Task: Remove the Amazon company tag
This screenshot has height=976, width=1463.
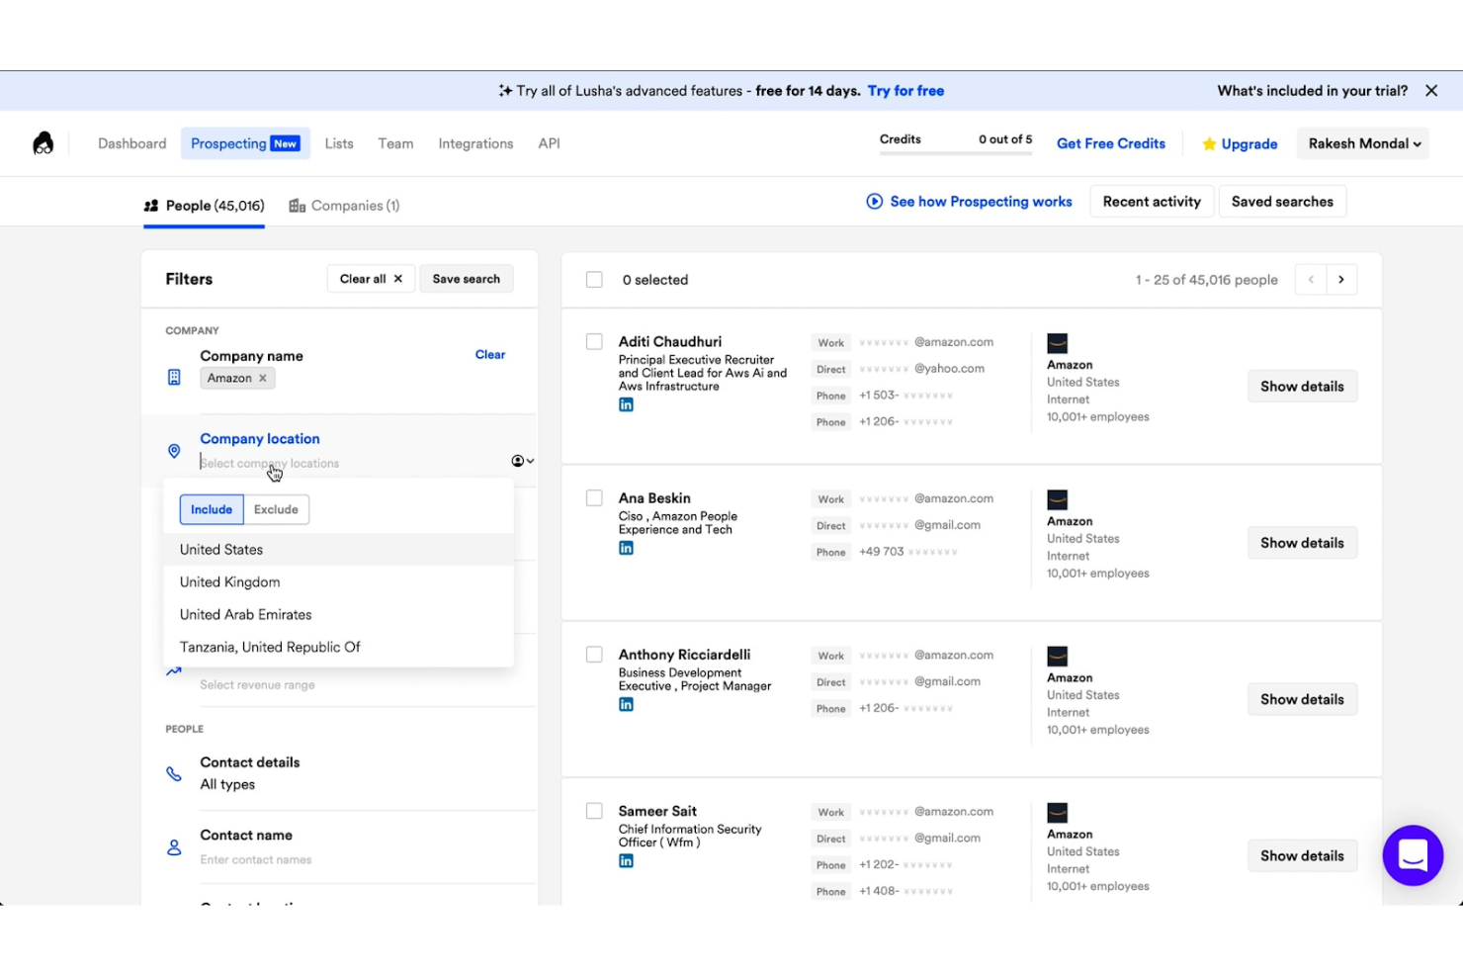Action: pos(263,379)
